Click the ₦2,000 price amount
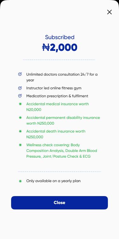Screen dimensions: 119x239 60,47
